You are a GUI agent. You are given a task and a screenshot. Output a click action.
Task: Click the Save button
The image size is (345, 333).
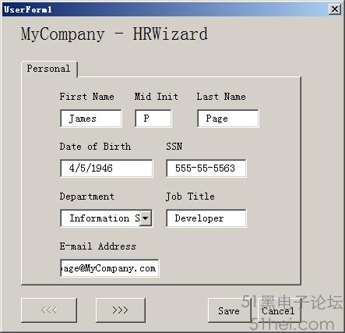point(229,310)
